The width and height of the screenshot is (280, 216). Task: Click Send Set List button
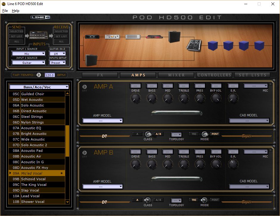17,36
